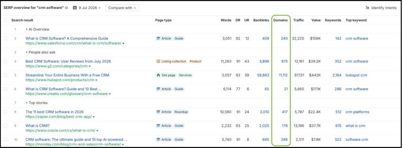Open "What is CRM Software? Guide and 10 Best" link
403x148 pixels.
[x=63, y=89]
